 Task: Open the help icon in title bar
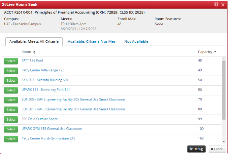coord(216,5)
